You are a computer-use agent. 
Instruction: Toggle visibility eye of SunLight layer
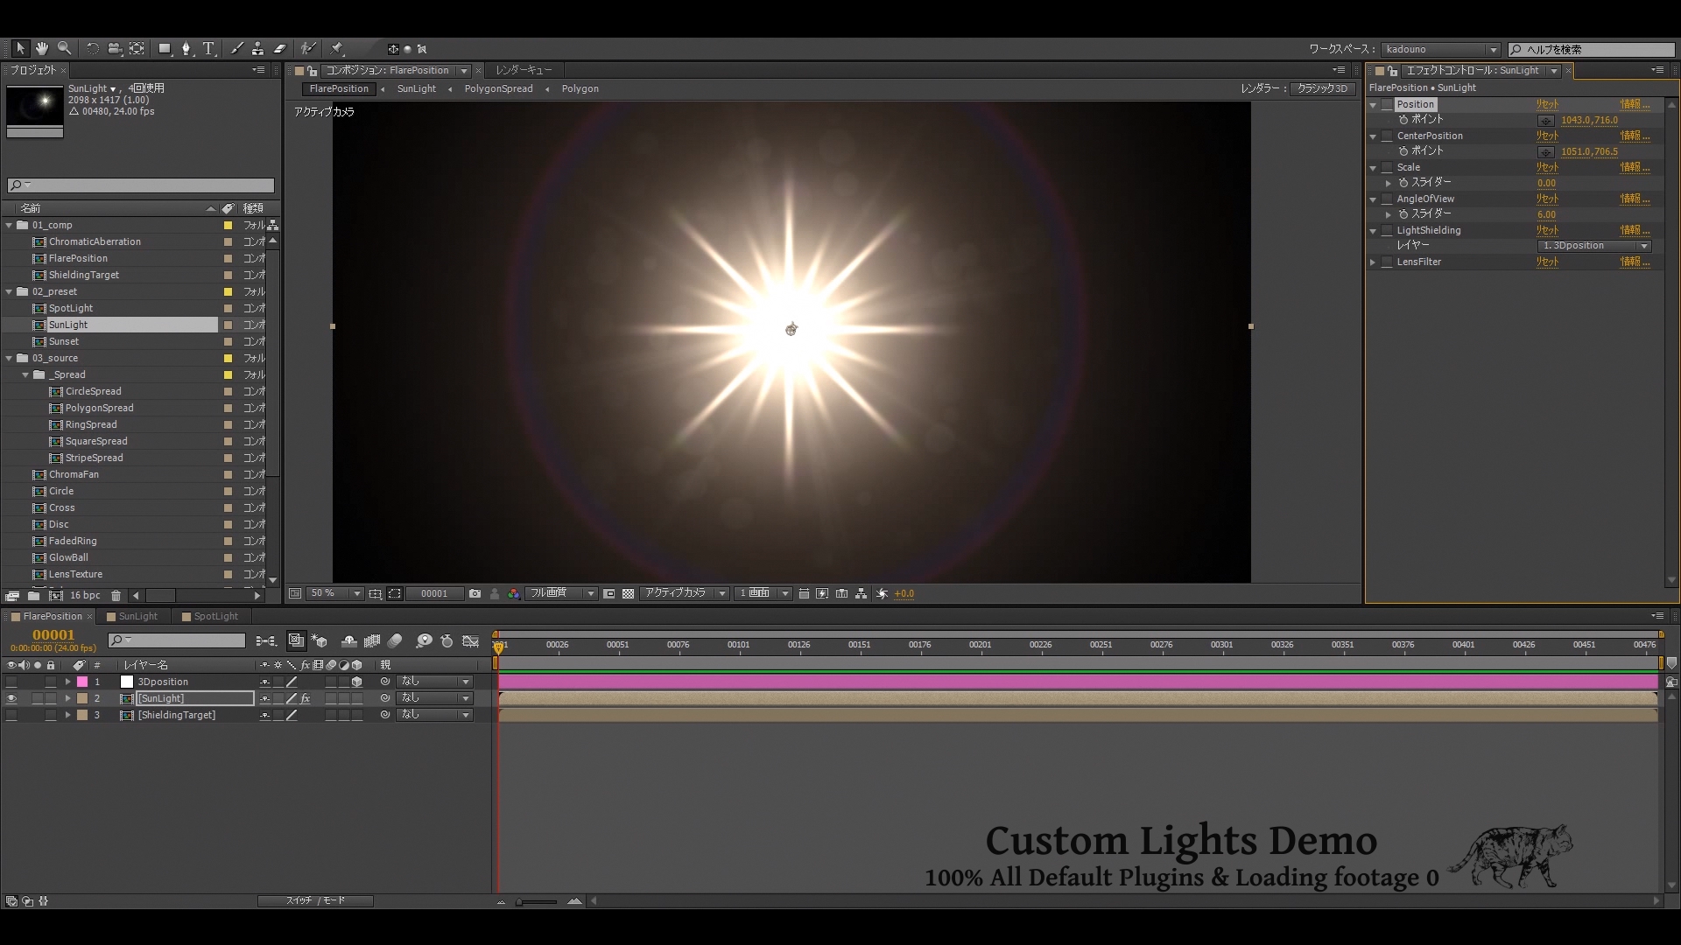click(11, 698)
